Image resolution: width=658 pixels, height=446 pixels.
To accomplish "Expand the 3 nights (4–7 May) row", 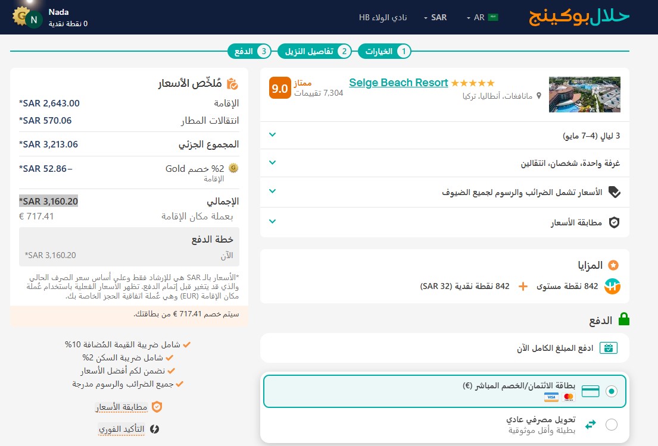I will [x=444, y=136].
